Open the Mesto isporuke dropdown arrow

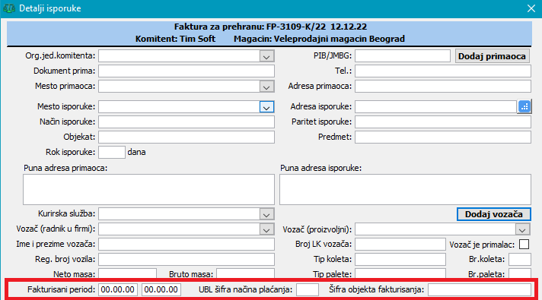coord(266,107)
